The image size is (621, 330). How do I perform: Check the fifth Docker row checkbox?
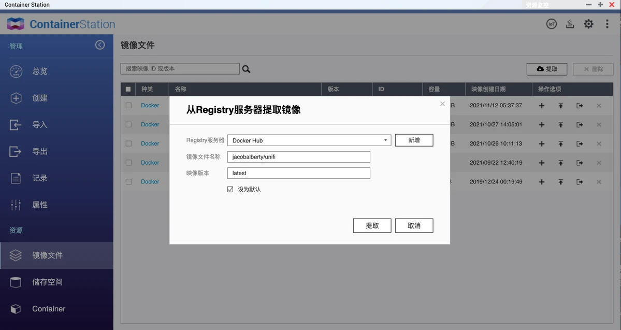(x=128, y=181)
